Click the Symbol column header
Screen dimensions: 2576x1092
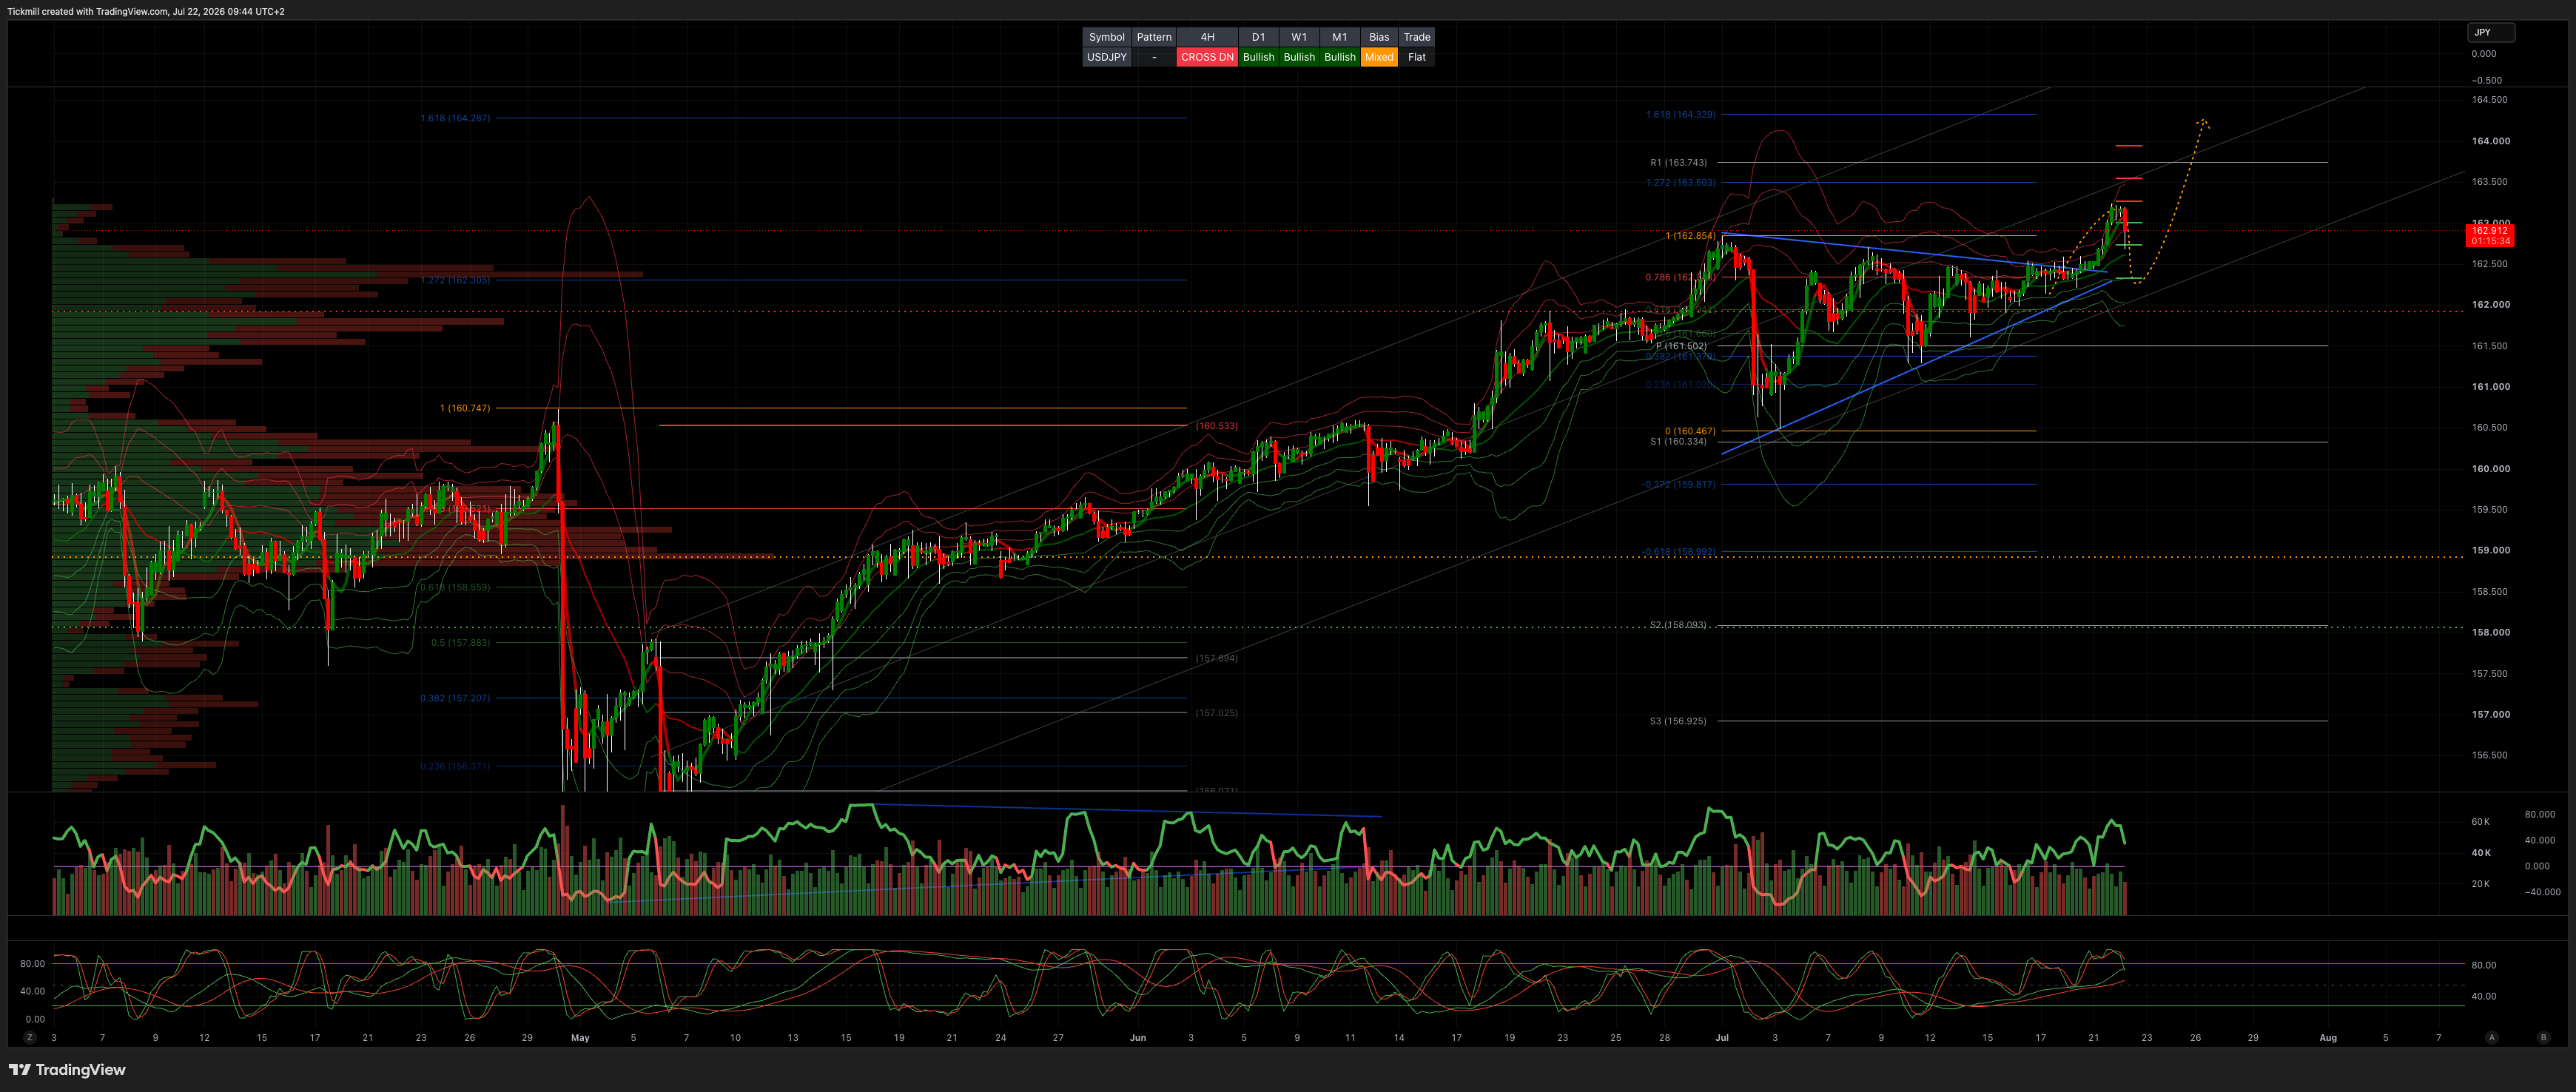(x=1106, y=37)
